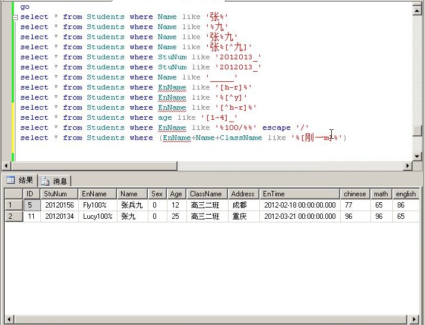Click the editor horizontal scroll right arrow
This screenshot has width=425, height=325.
click(407, 165)
